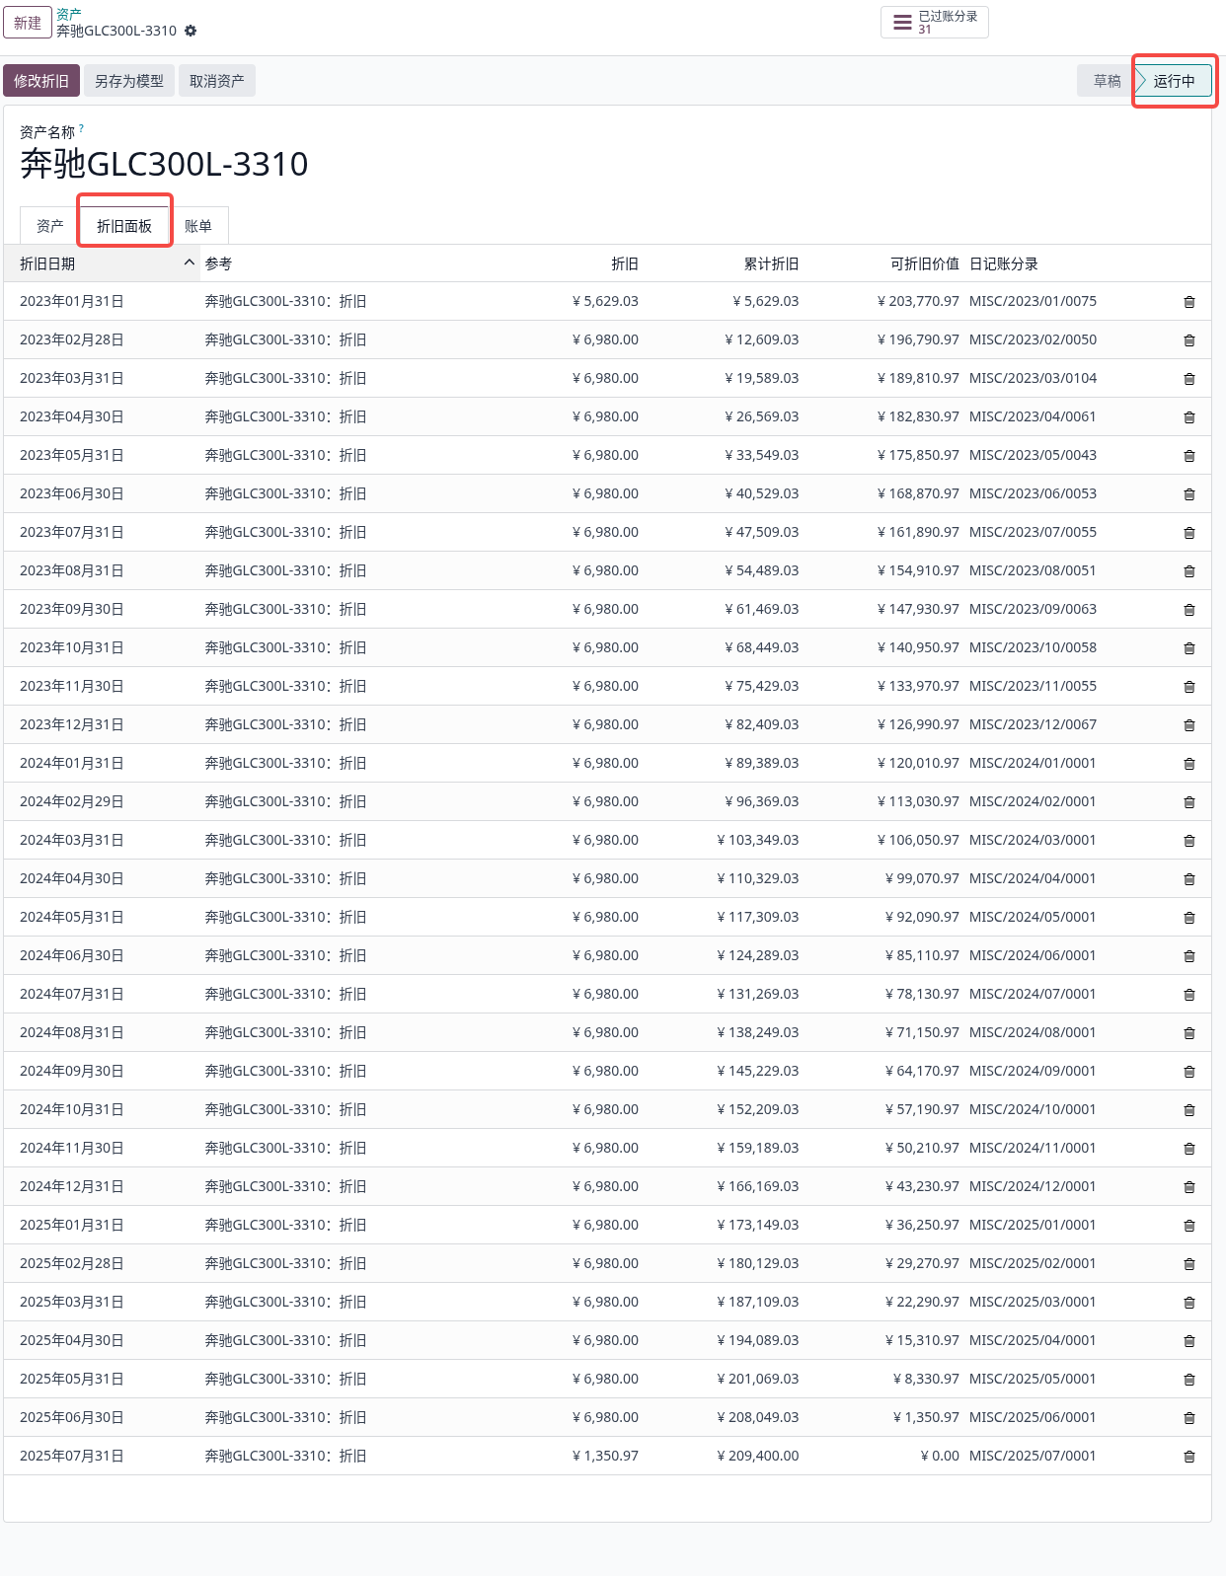Click the date cell 2025年02月28日

click(x=72, y=1263)
